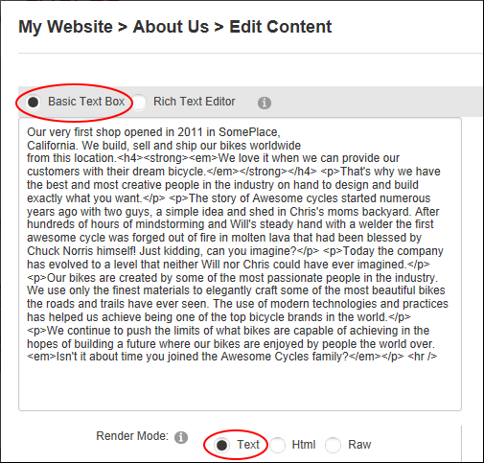
Task: Click the info icon beside Rich Text Editor
Action: pos(265,103)
